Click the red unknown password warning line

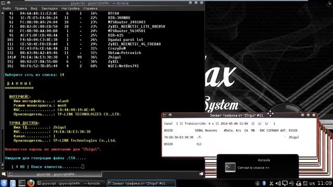(x=53, y=149)
